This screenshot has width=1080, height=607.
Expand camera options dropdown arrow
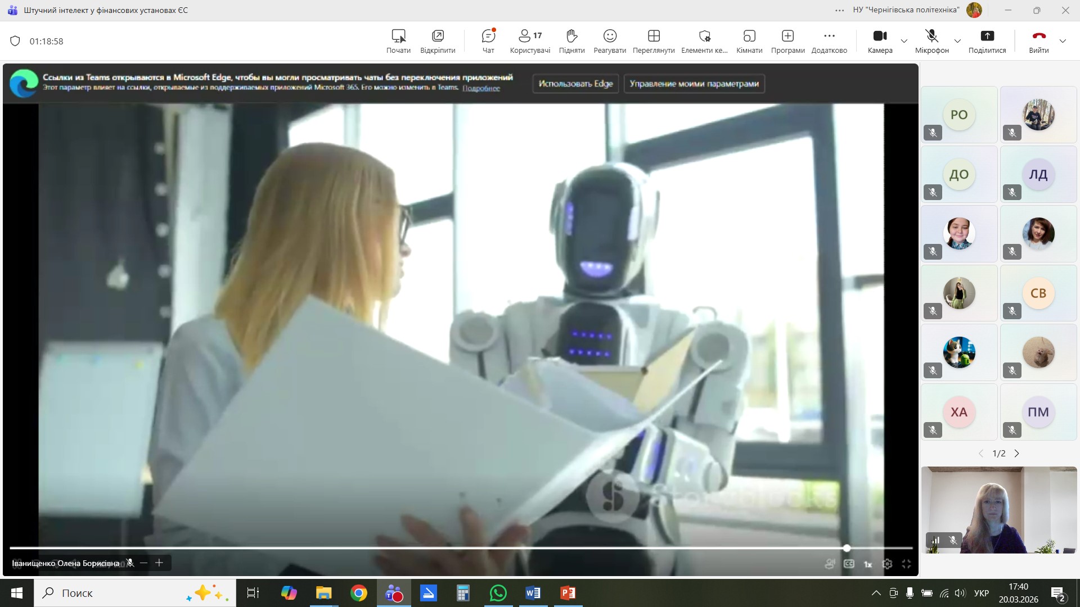[904, 41]
